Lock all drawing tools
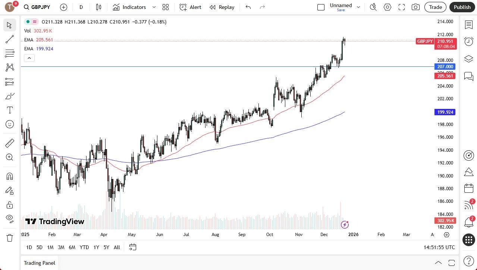This screenshot has width=477, height=270. pyautogui.click(x=10, y=205)
